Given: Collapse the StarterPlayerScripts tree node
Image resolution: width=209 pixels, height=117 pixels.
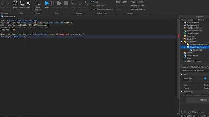Looking at the screenshot, I should (185, 47).
